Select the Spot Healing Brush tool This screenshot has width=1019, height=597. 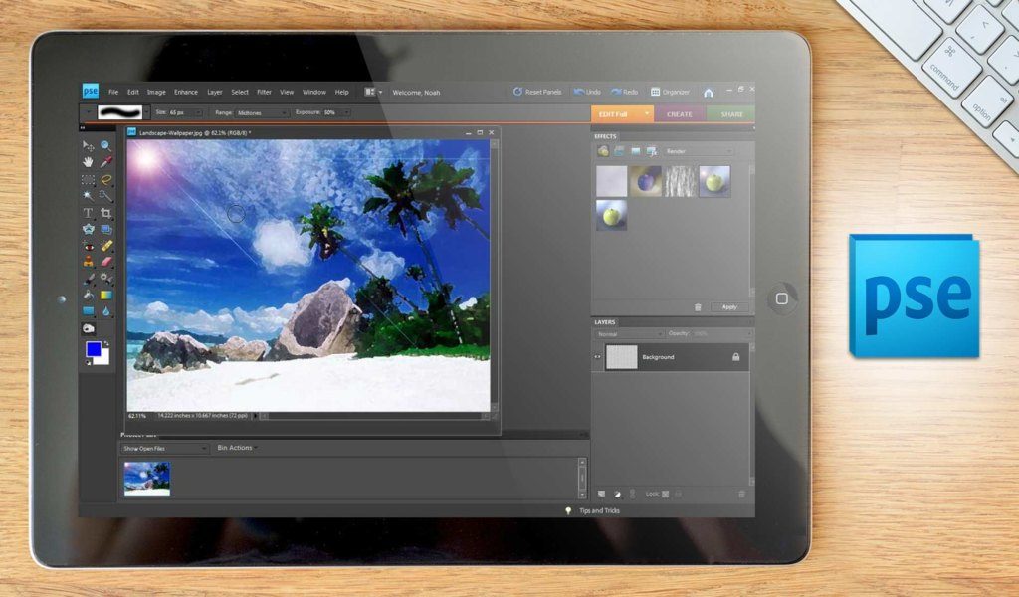click(x=105, y=246)
